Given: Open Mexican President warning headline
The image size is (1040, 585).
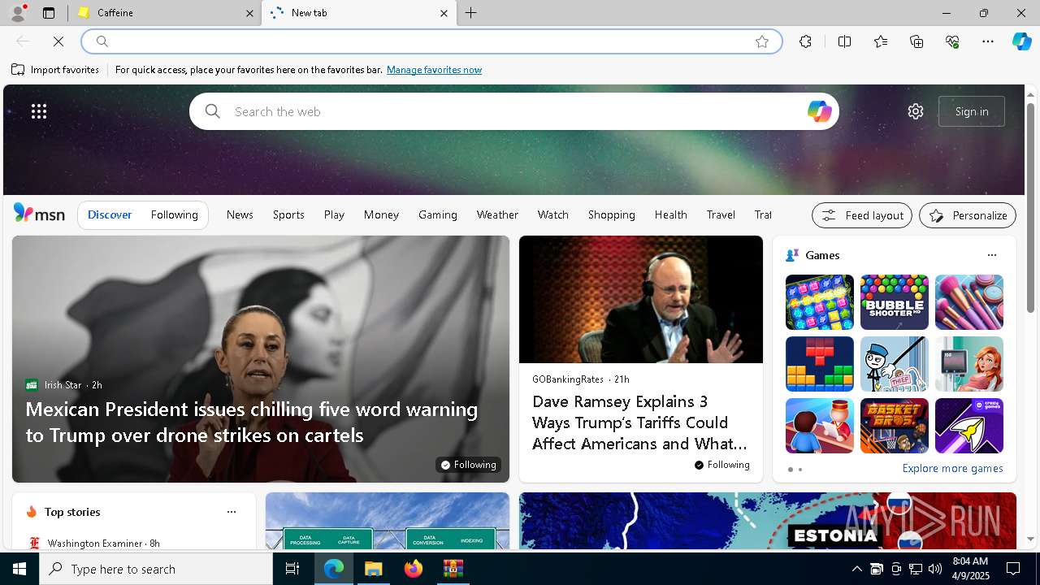Looking at the screenshot, I should tap(252, 422).
